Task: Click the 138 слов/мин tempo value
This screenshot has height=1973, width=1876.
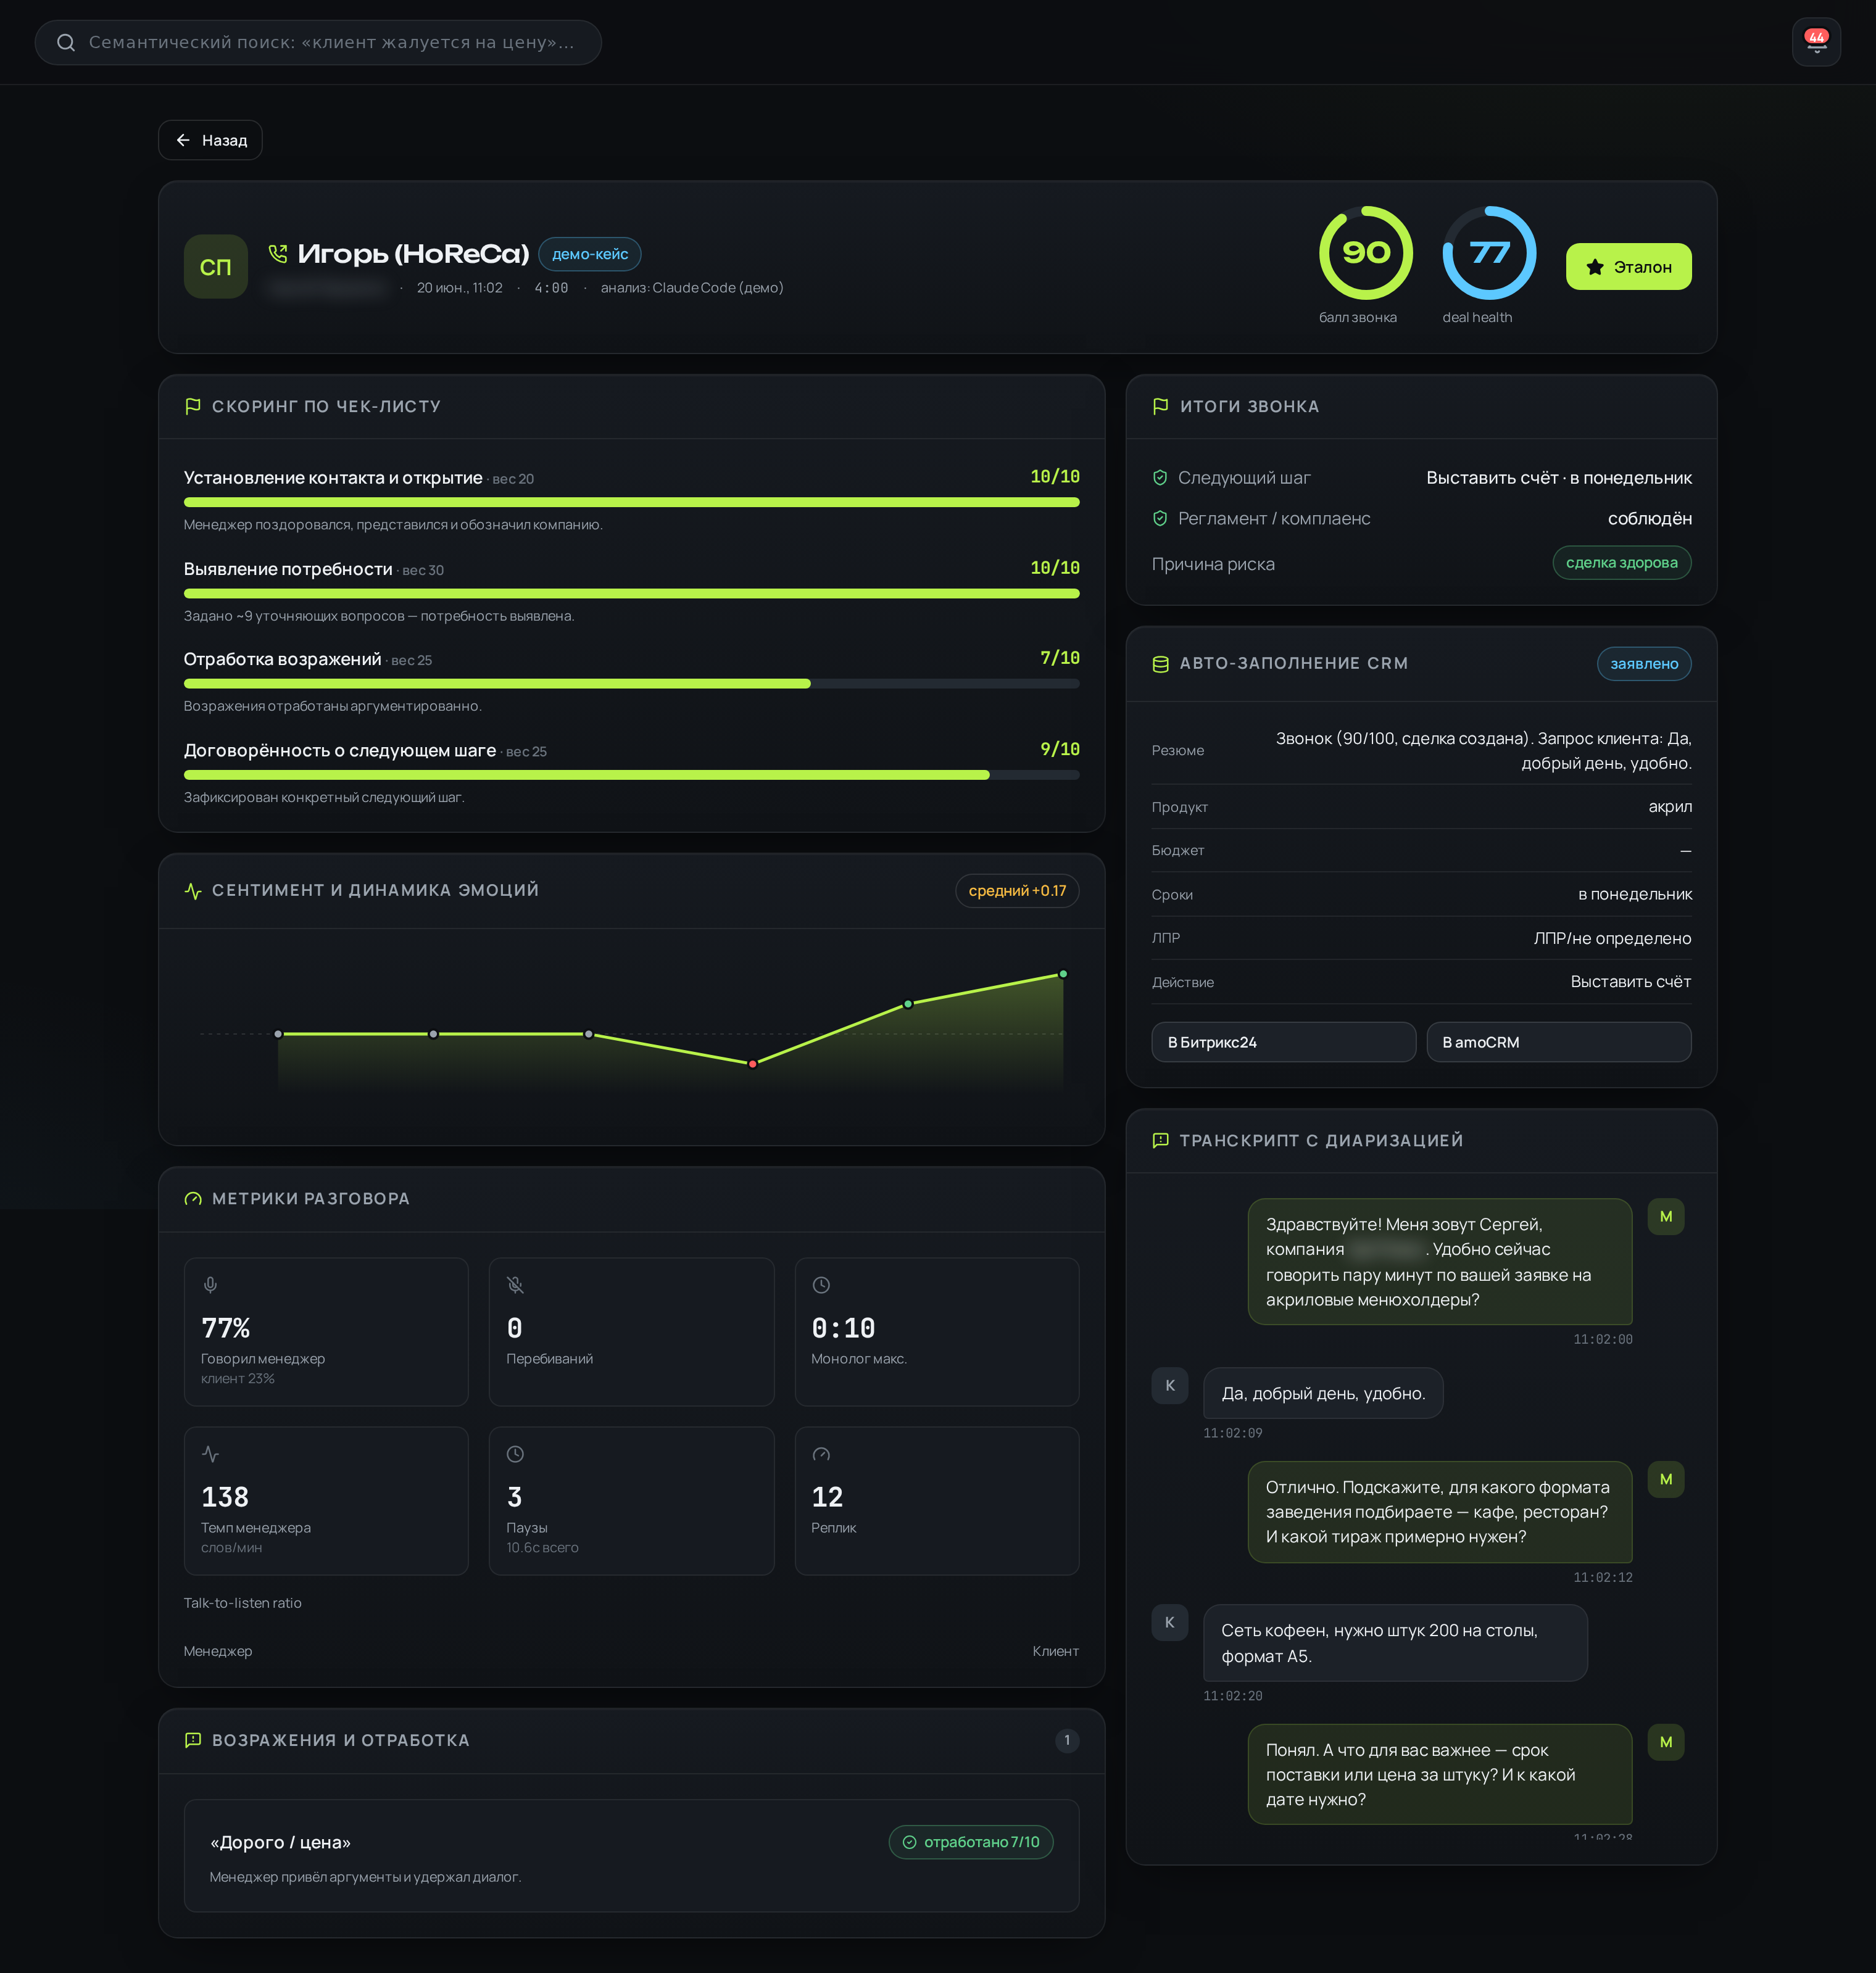Action: [225, 1496]
